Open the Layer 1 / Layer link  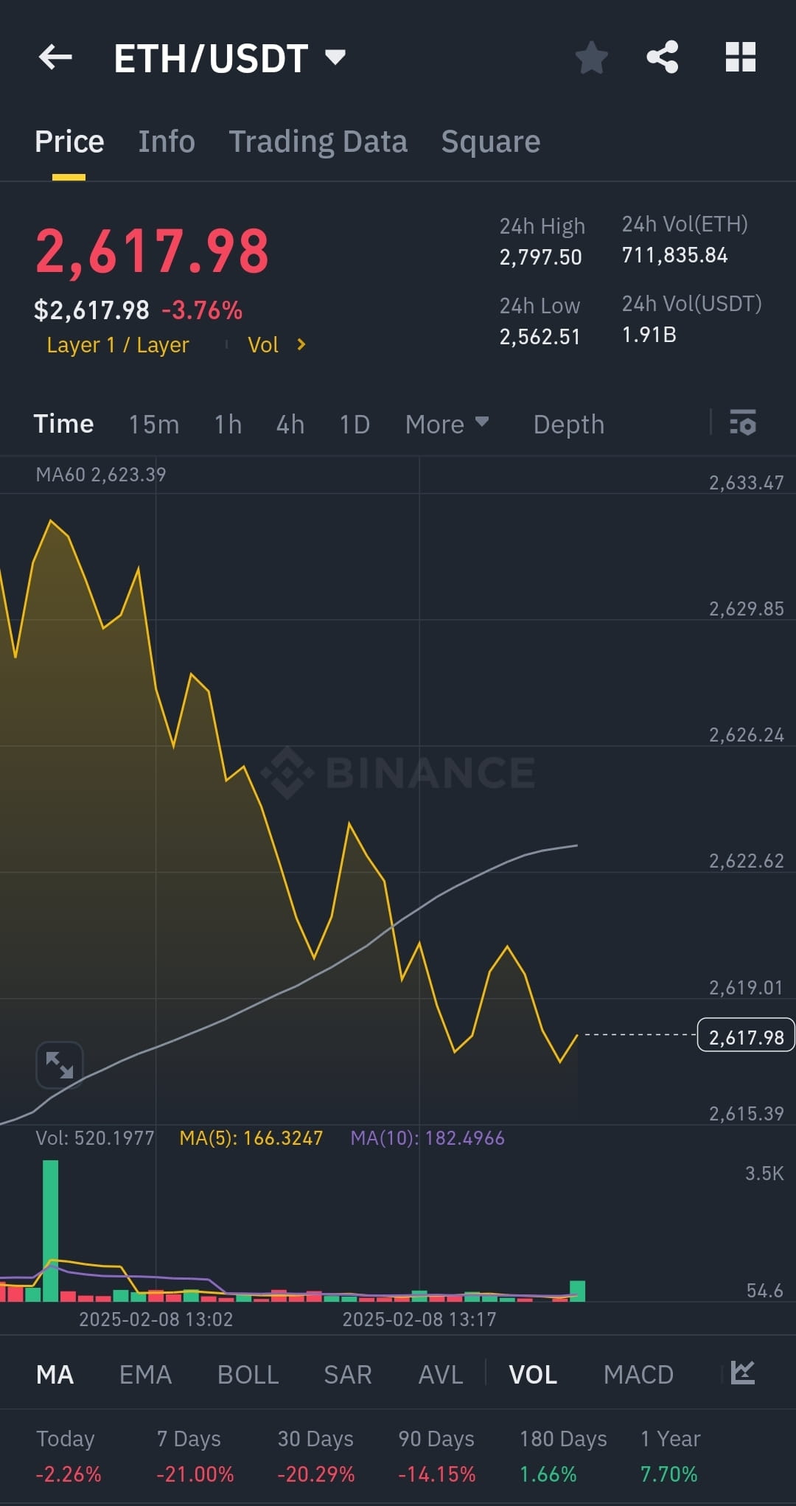pos(118,345)
